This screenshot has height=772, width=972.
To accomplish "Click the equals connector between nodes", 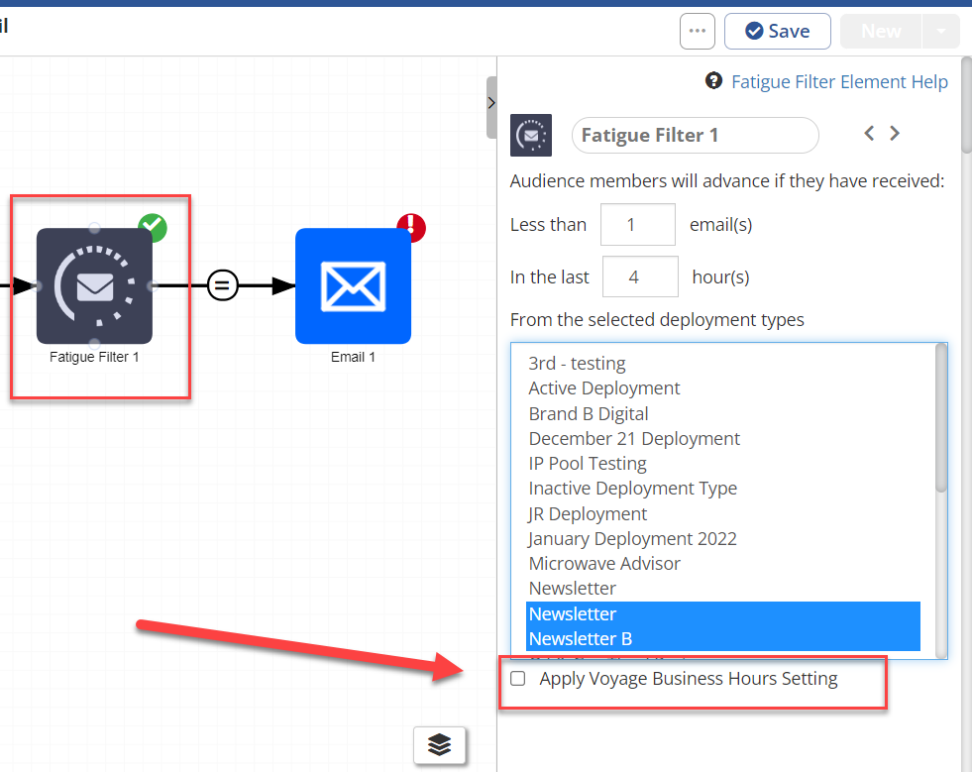I will (x=223, y=286).
